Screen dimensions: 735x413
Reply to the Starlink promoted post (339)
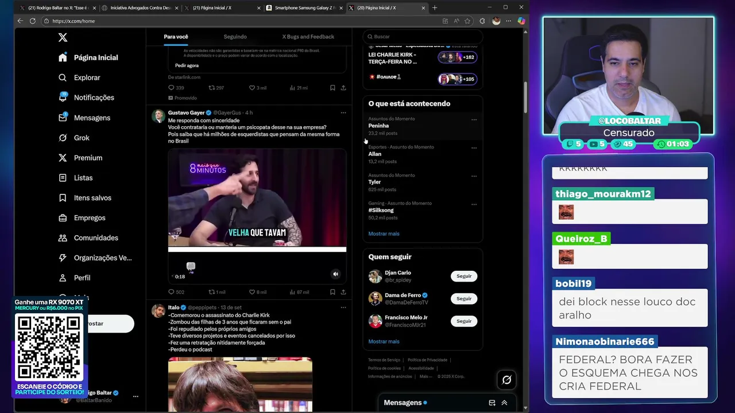coord(176,88)
